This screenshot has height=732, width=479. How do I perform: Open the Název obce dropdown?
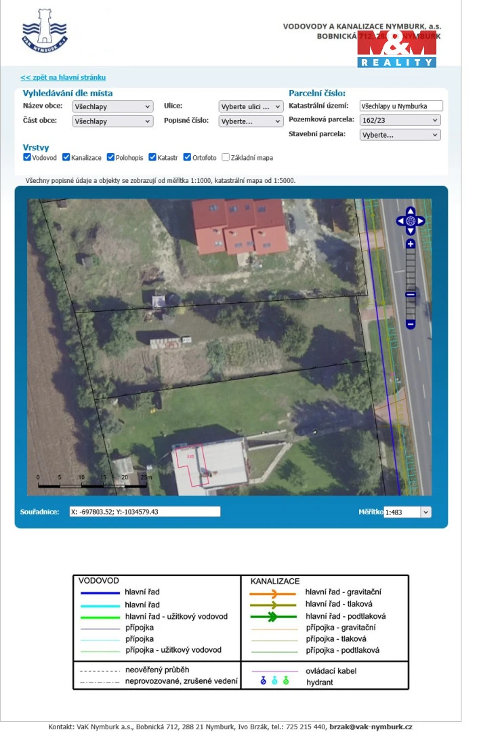112,106
